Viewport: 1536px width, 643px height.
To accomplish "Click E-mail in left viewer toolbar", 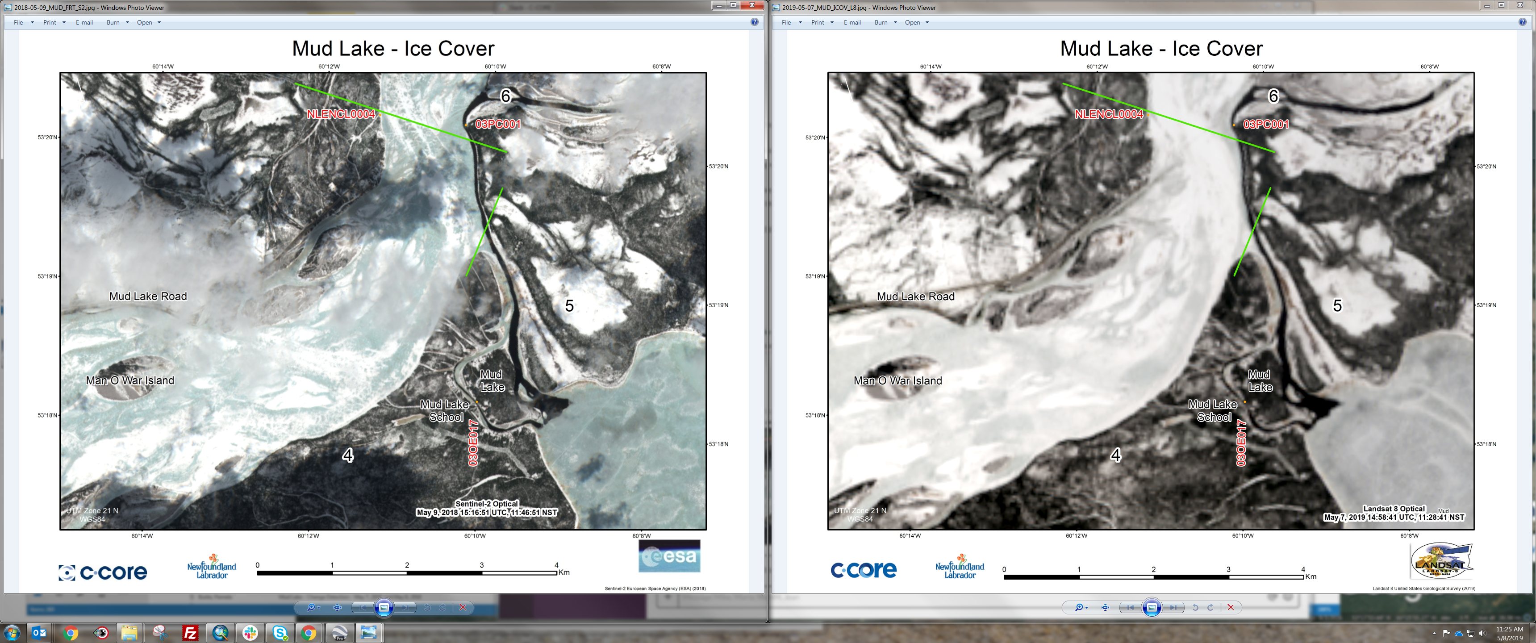I will (x=84, y=23).
